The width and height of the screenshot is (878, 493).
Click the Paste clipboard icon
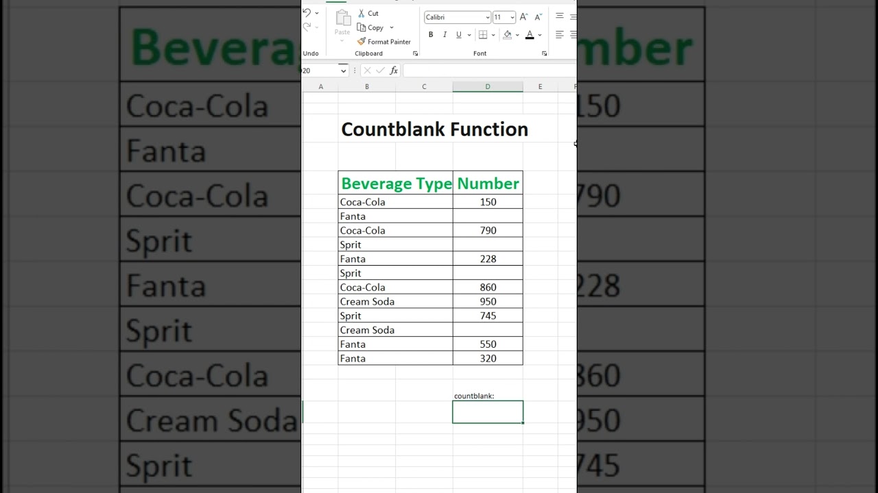tap(342, 18)
